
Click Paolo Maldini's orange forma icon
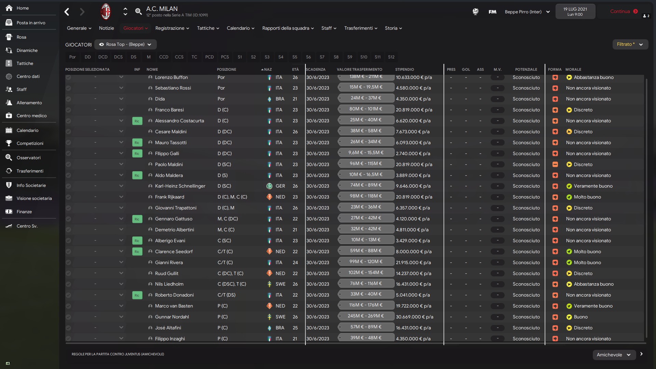(x=555, y=164)
